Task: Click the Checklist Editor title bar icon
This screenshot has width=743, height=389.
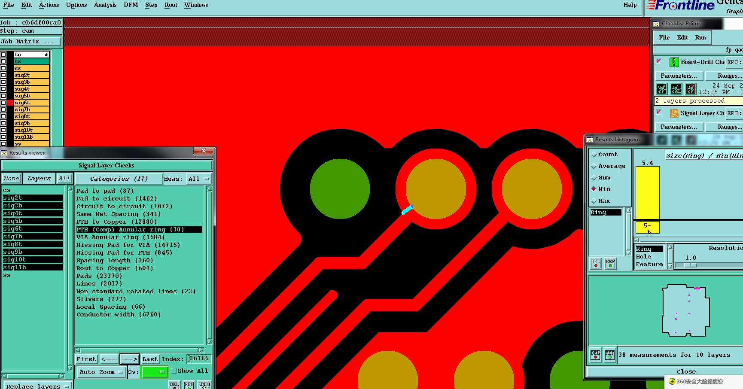Action: click(656, 24)
